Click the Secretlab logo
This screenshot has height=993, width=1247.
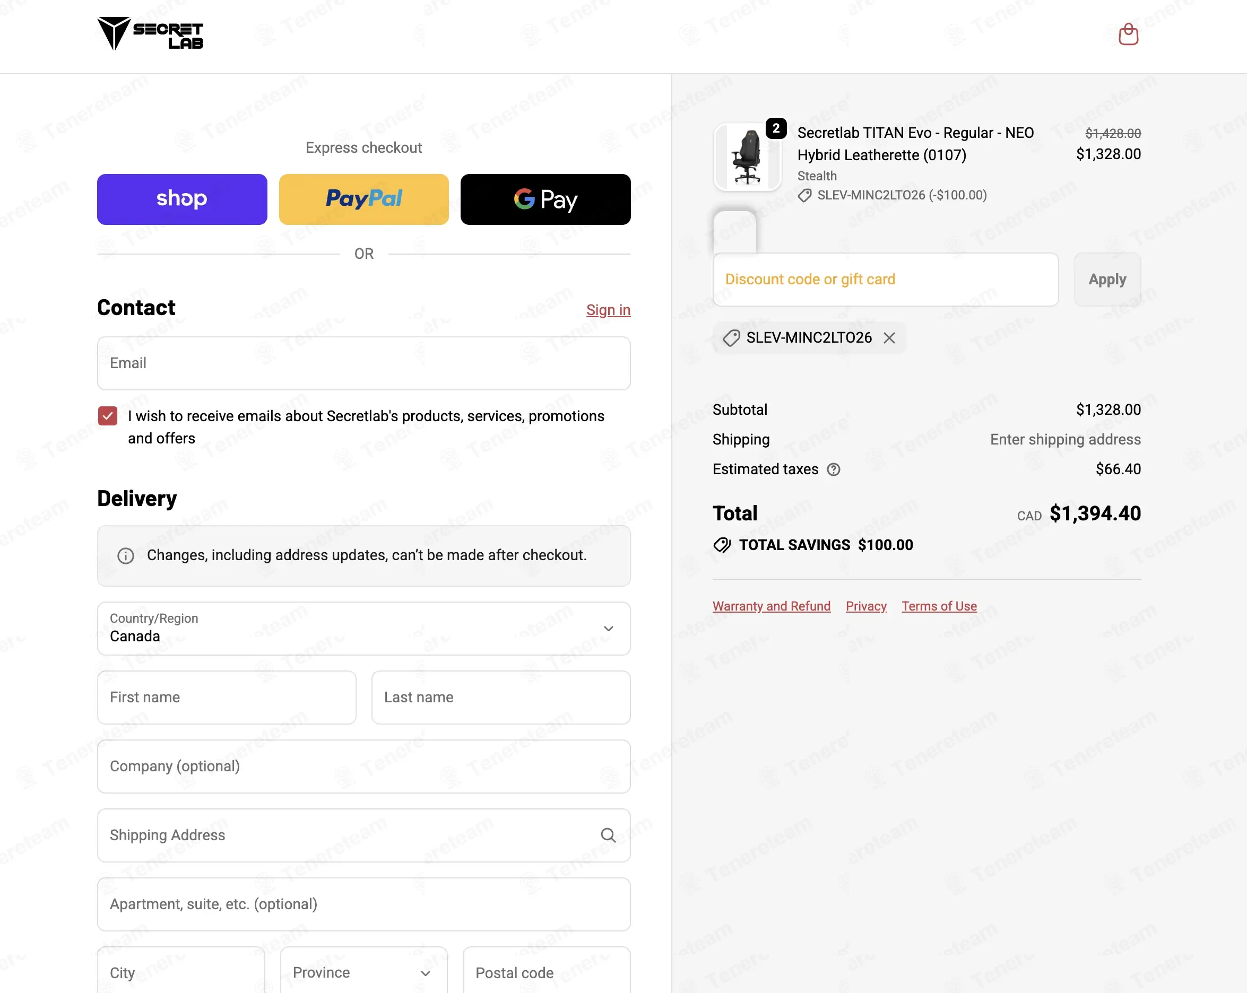pyautogui.click(x=150, y=33)
